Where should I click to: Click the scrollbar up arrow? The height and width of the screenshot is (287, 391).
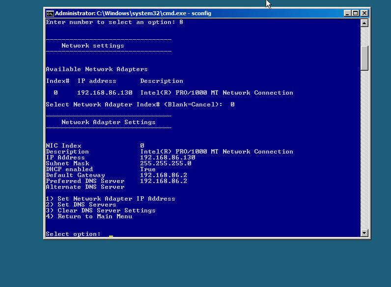(364, 23)
